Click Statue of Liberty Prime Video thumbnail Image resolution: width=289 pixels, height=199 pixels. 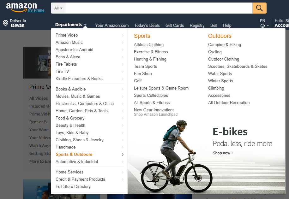click(x=43, y=63)
